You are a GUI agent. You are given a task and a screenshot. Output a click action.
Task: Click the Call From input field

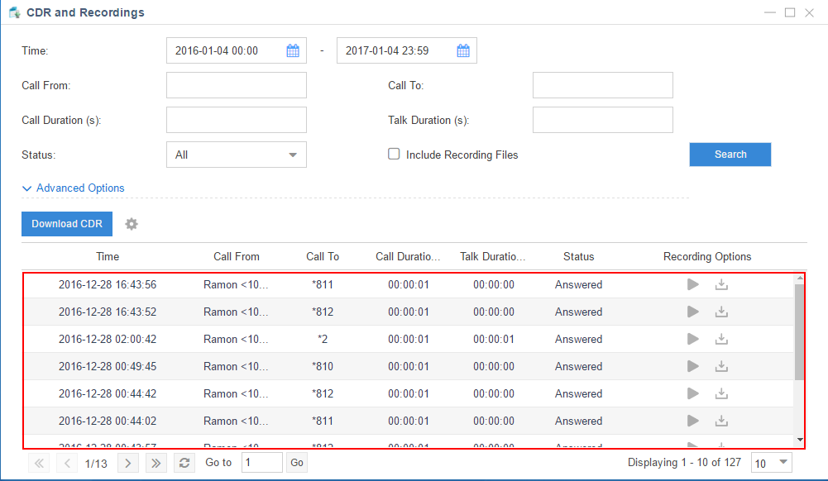pyautogui.click(x=236, y=85)
